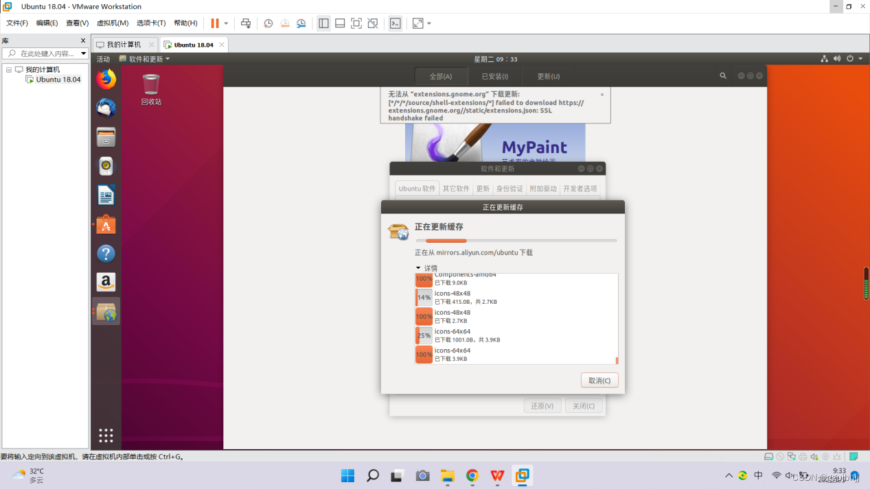Viewport: 870px width, 489px height.
Task: Launch Thunderbird Mail from the dock
Action: 106,108
